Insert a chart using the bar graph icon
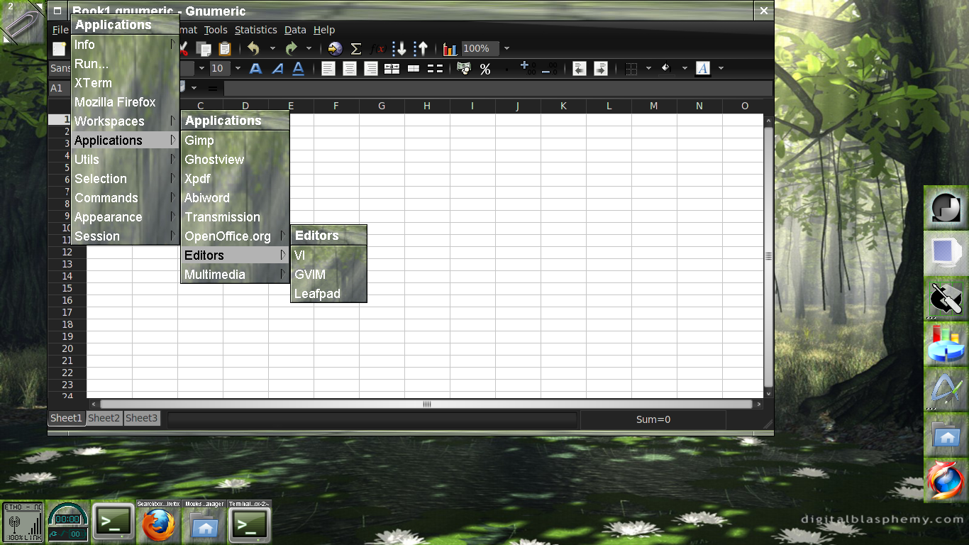This screenshot has height=545, width=969. 450,49
